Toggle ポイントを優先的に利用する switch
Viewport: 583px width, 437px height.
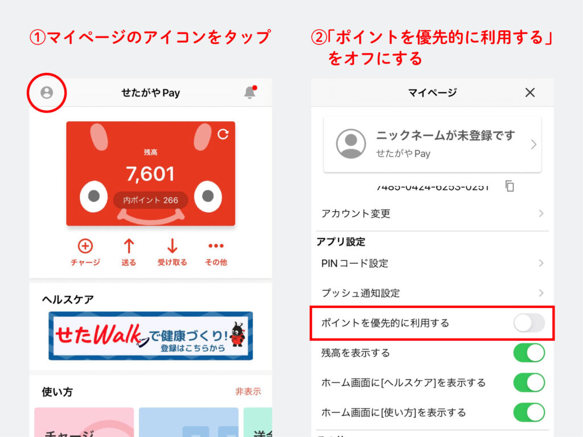coord(529,323)
